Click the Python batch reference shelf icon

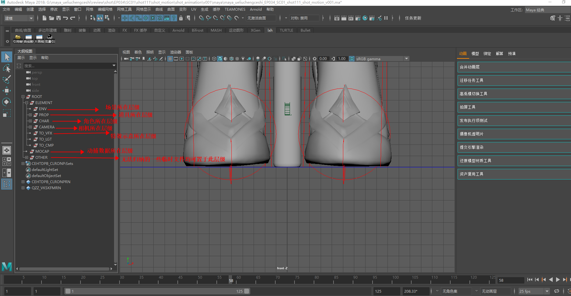coord(50,37)
